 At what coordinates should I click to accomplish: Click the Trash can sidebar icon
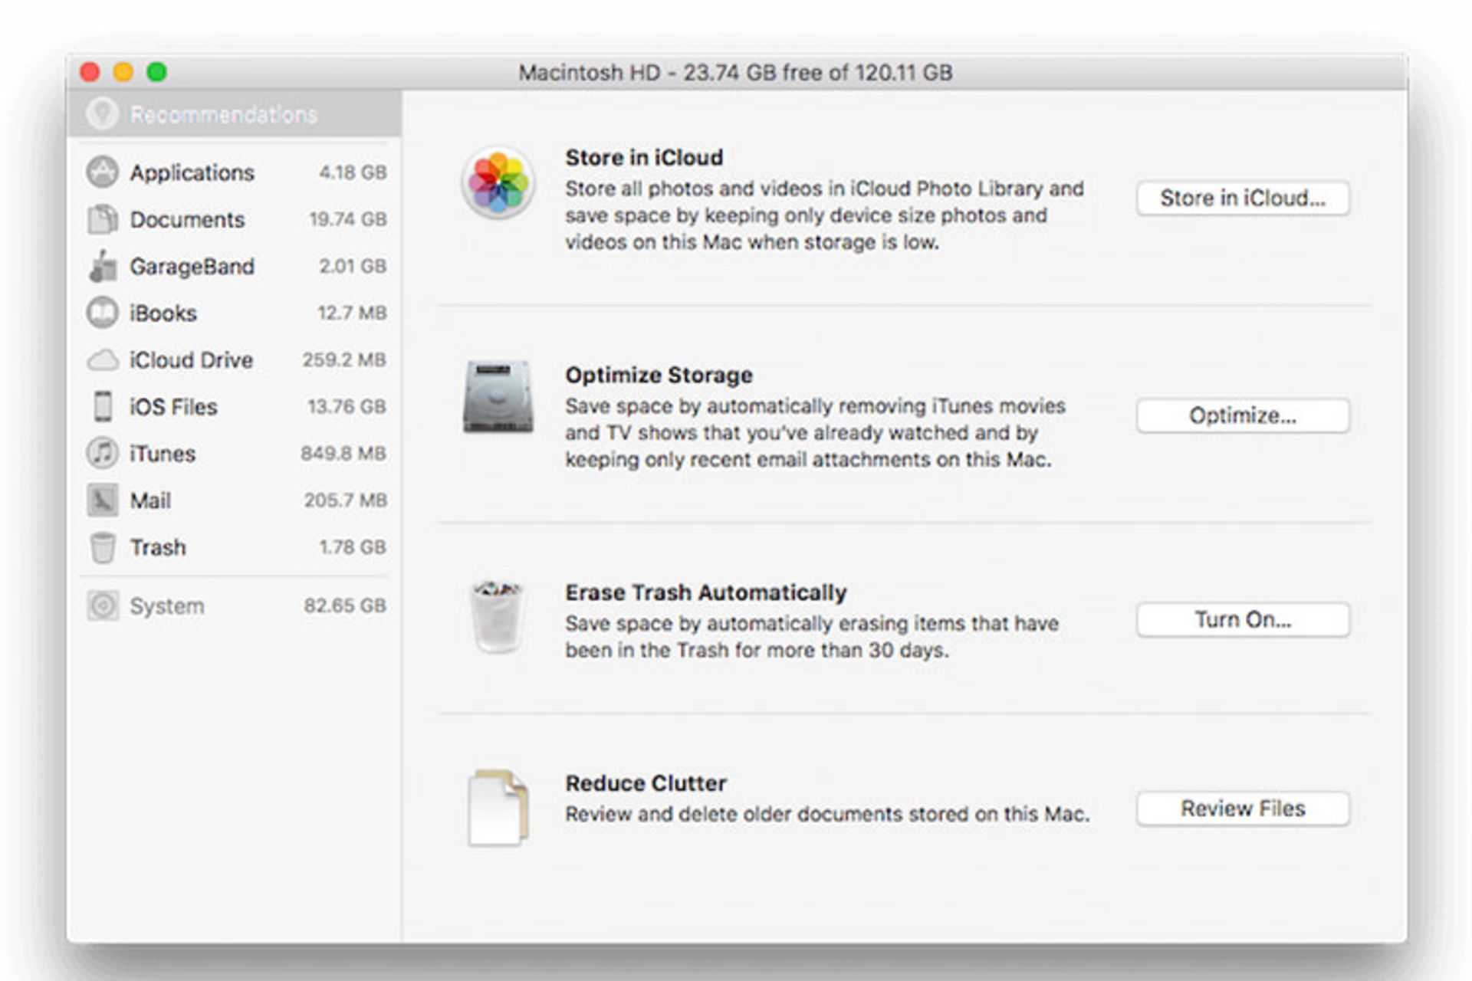pos(102,547)
